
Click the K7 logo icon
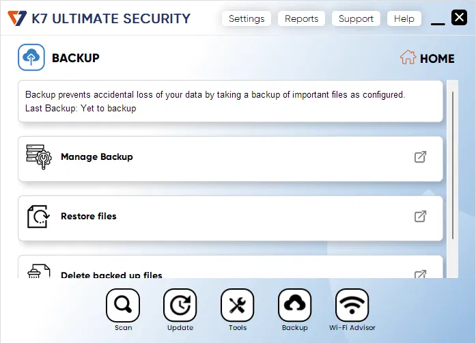(17, 18)
